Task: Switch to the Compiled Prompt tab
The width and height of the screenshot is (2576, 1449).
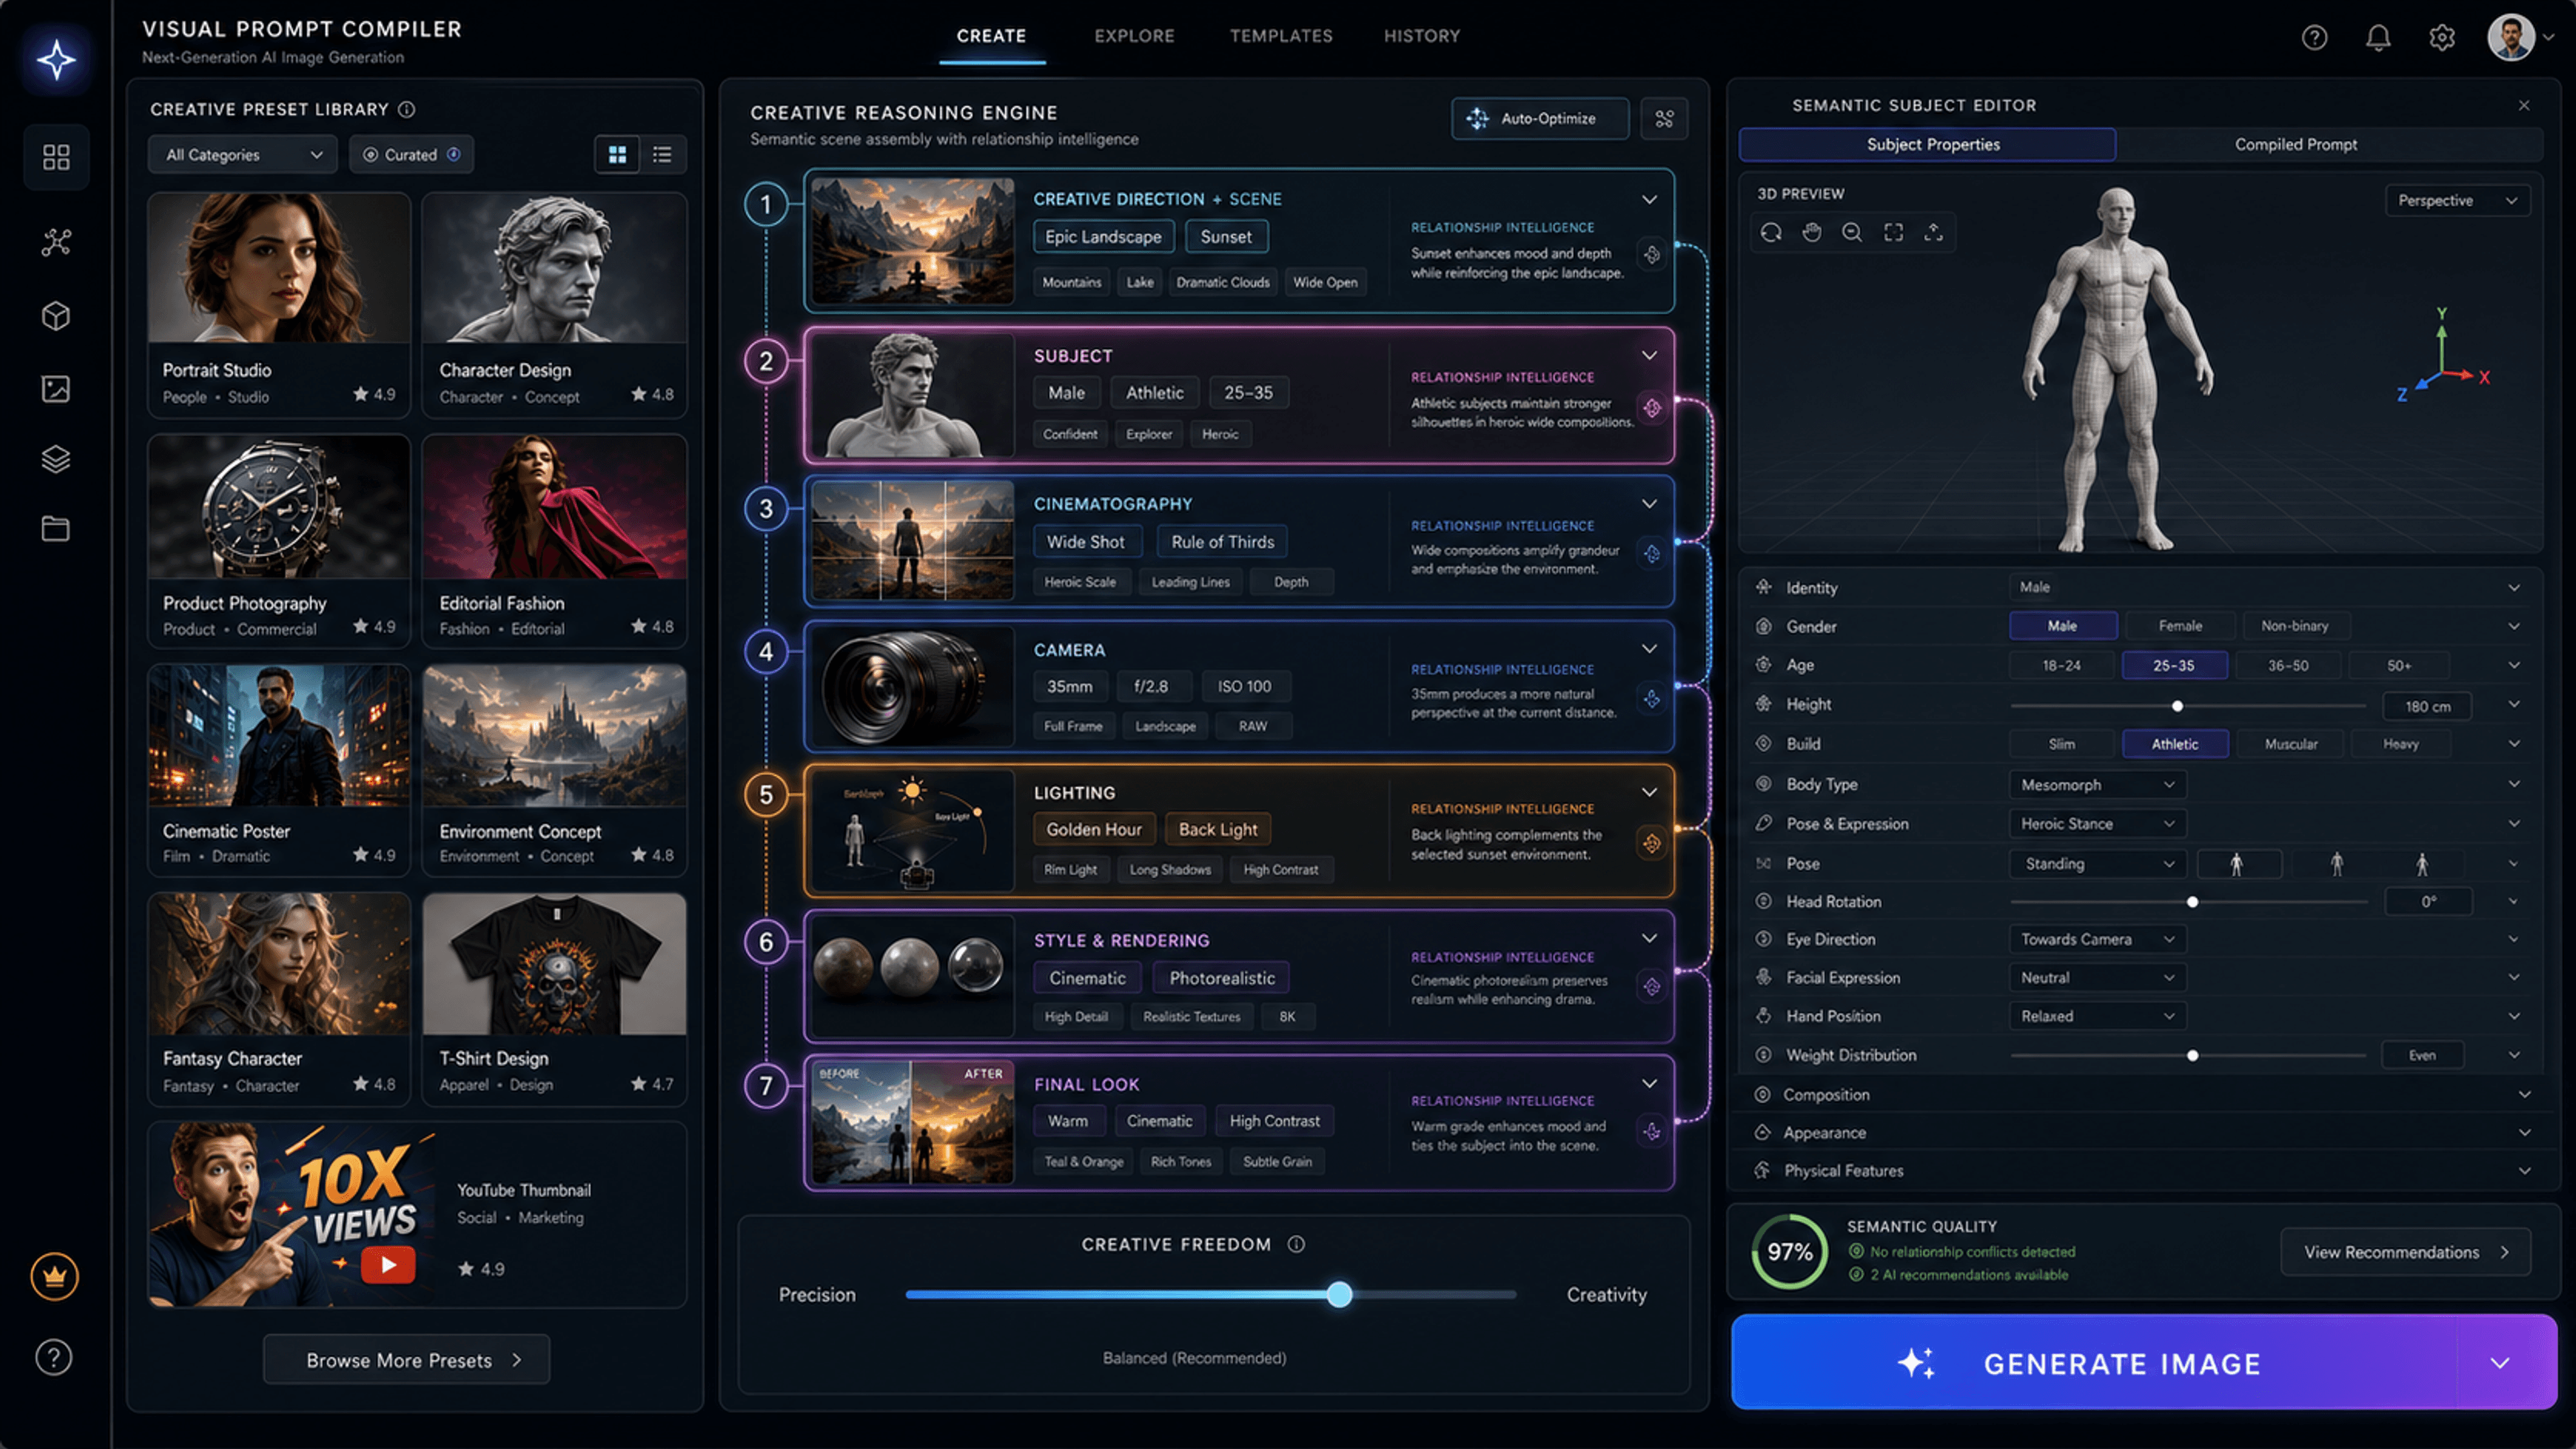Action: (x=2296, y=145)
